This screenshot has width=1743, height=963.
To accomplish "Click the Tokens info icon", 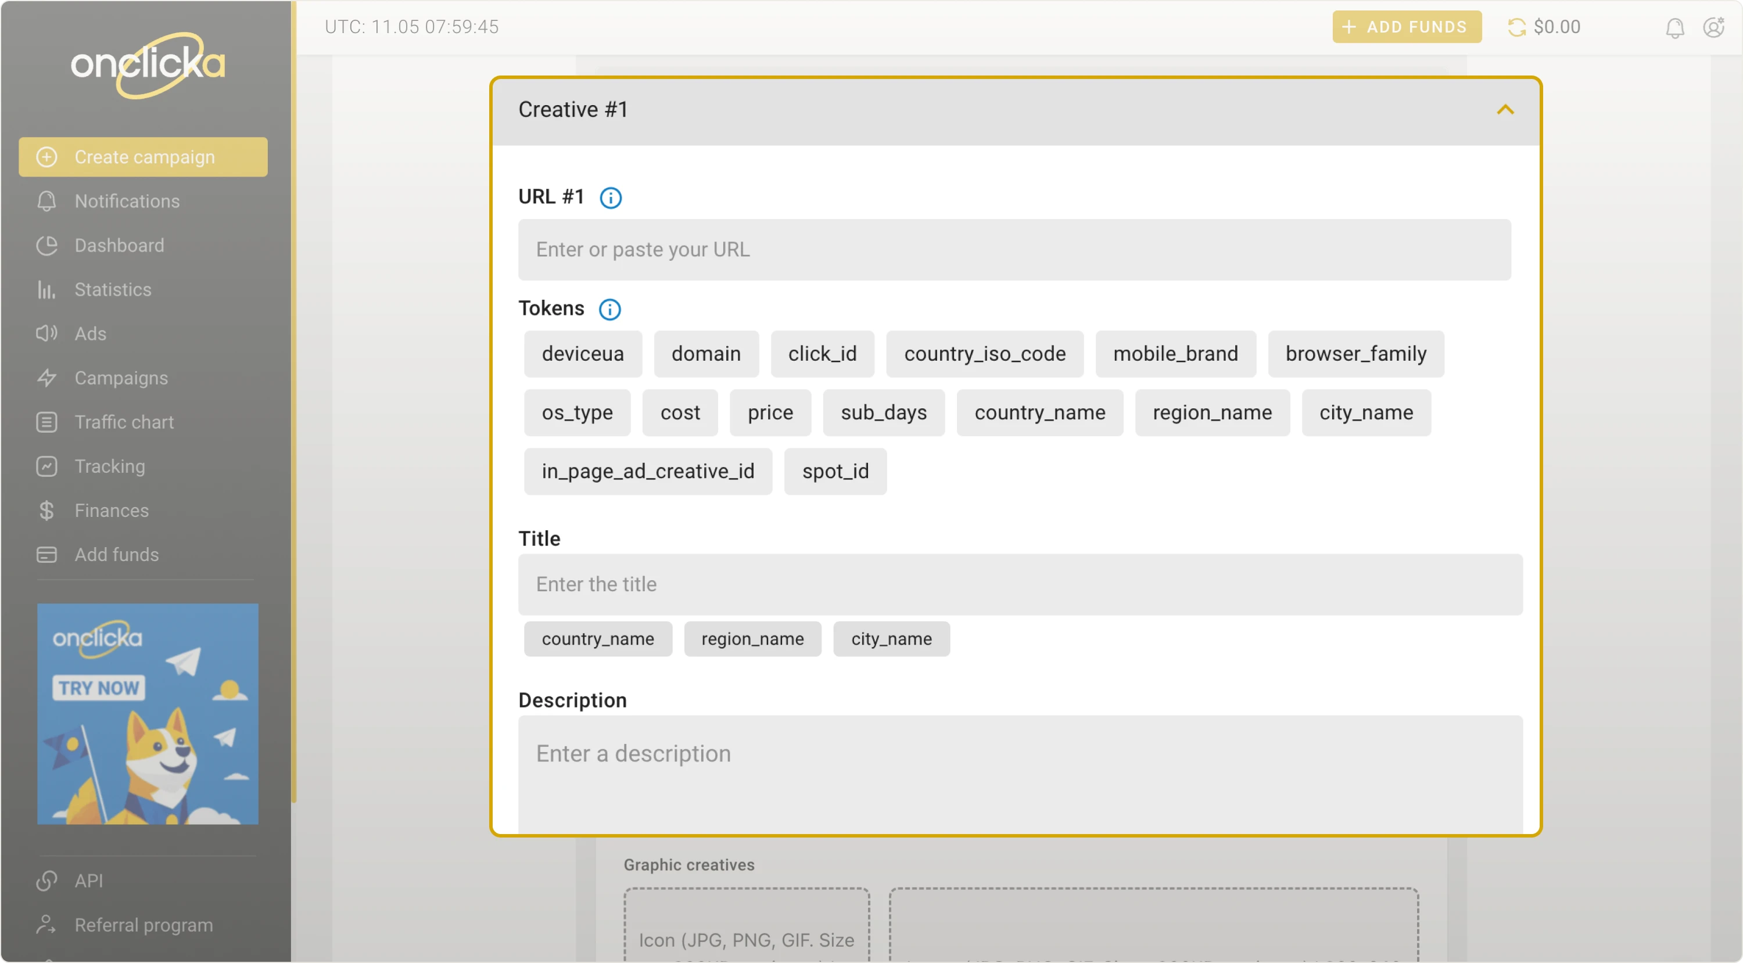I will (x=609, y=309).
